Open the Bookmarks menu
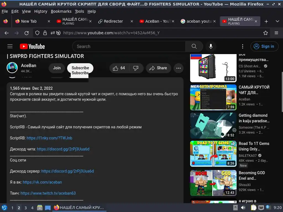 [x=61, y=11]
